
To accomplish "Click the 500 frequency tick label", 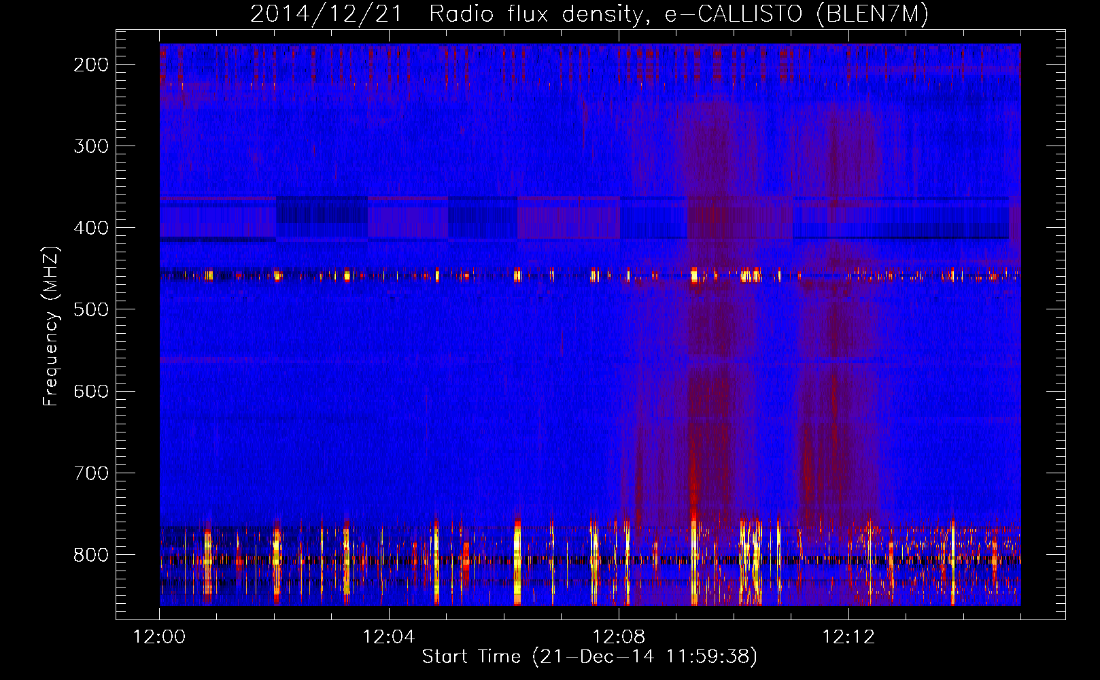I will (90, 309).
